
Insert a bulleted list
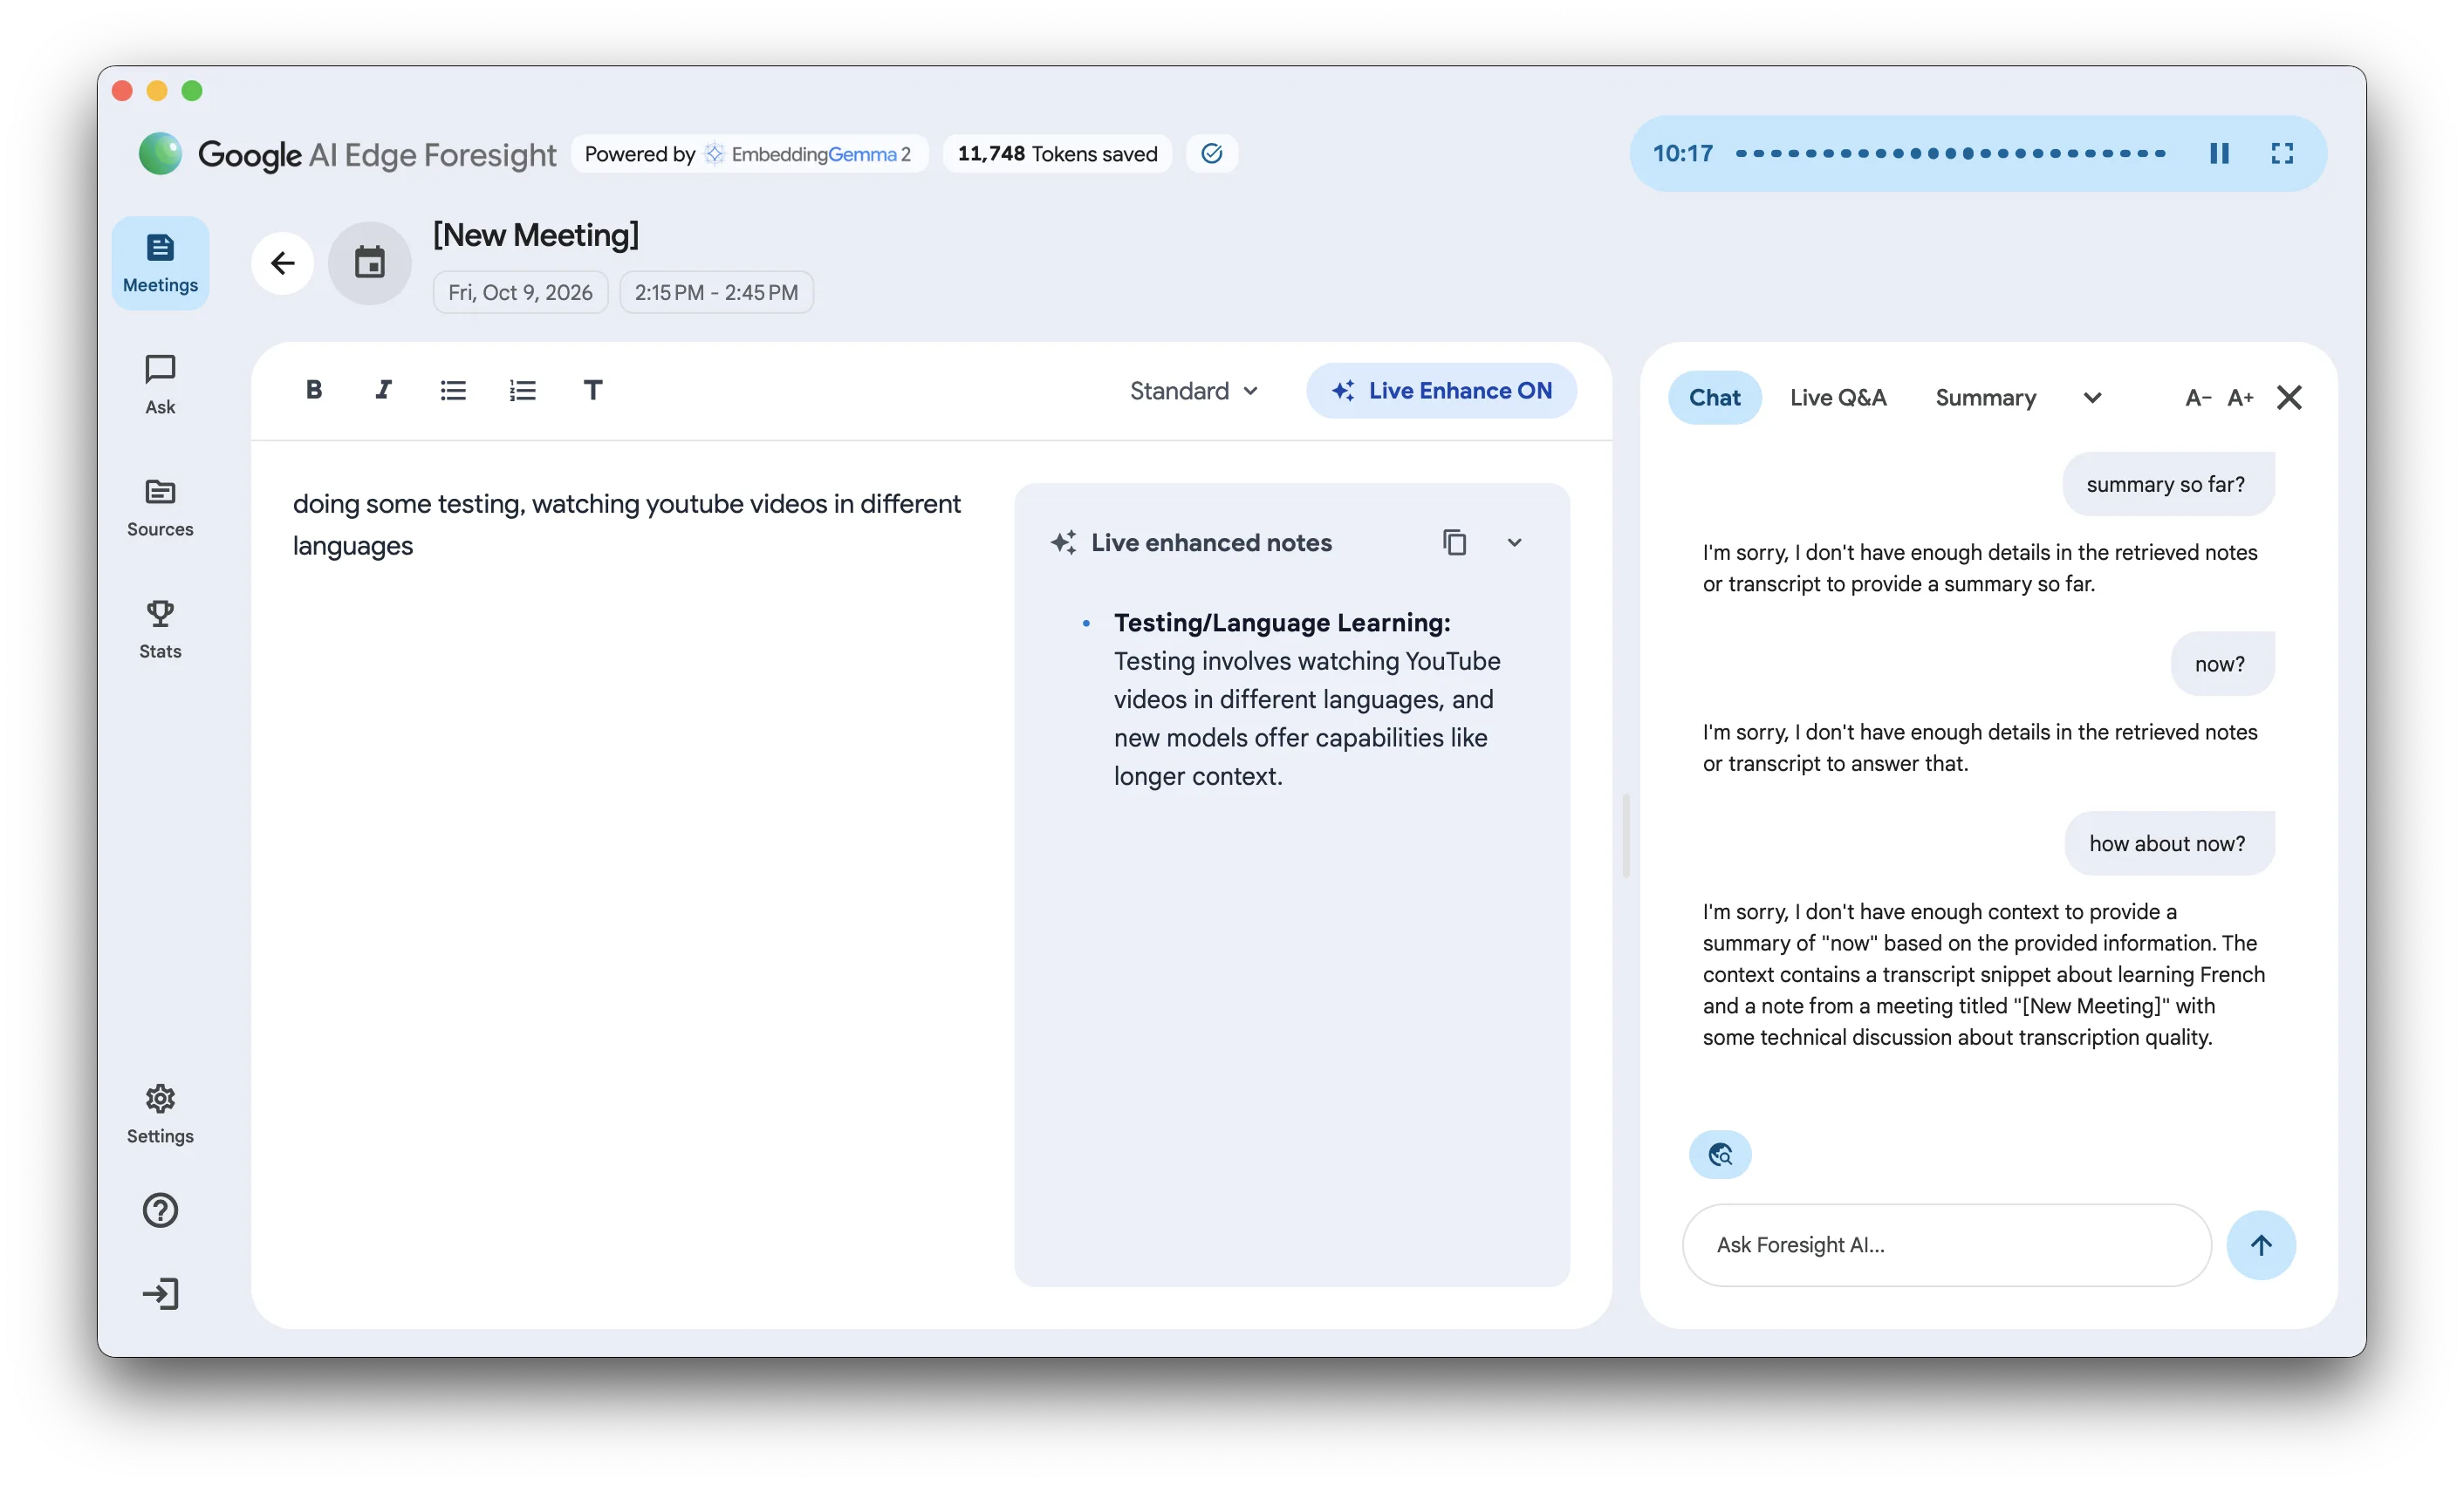[x=453, y=391]
